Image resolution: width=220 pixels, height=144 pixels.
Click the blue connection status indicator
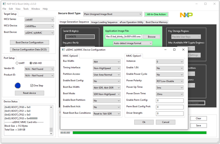coord(18,85)
